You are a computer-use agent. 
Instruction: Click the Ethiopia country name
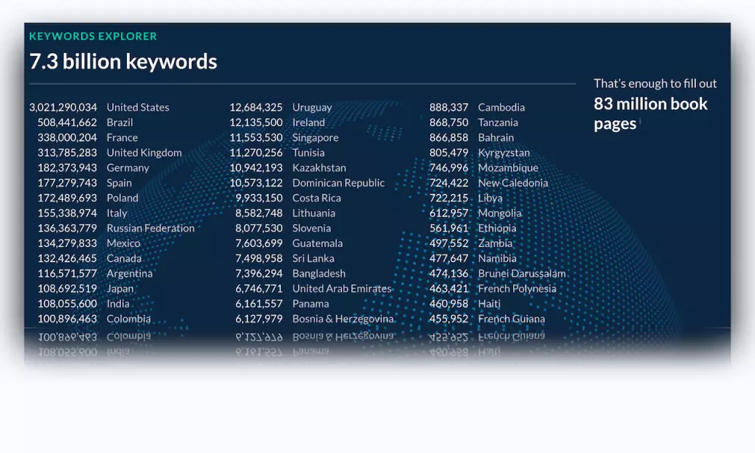pyautogui.click(x=497, y=228)
